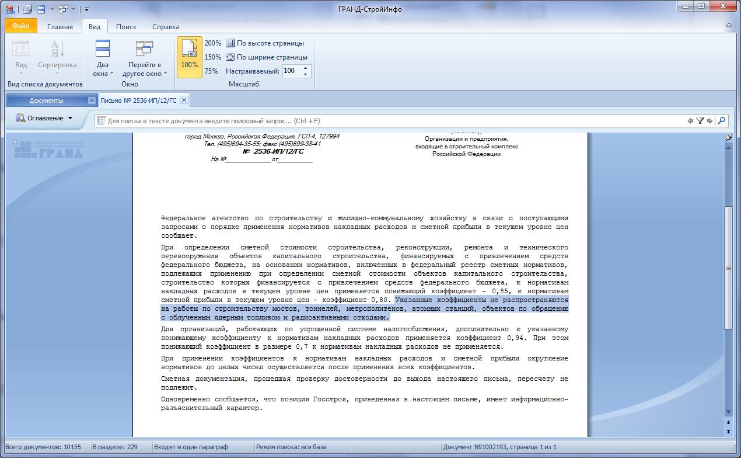Open dropdown next to quick access two-windows icon
The width and height of the screenshot is (741, 458).
pyautogui.click(x=52, y=9)
